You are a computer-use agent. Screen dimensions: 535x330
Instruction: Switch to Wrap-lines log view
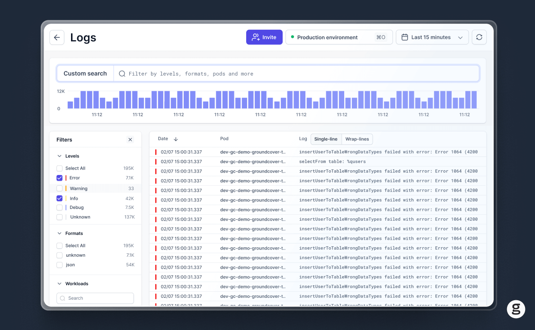[357, 139]
